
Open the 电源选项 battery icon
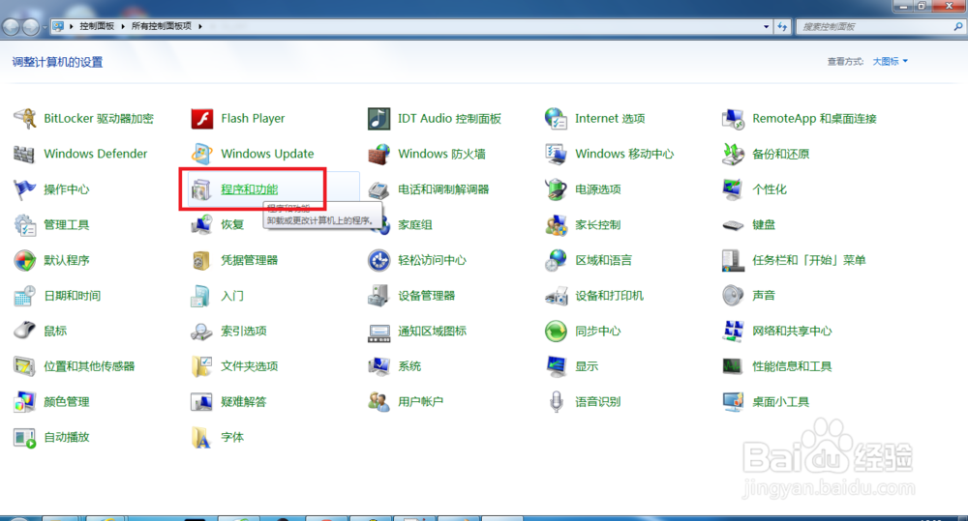pos(556,189)
